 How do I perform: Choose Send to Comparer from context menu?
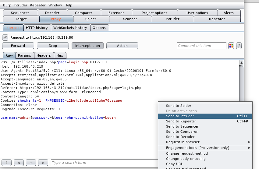205,132
